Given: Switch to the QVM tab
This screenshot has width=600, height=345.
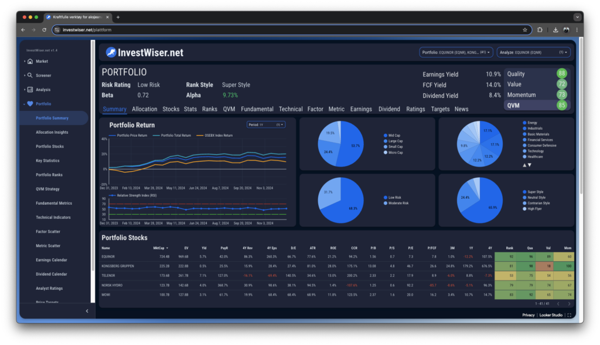Looking at the screenshot, I should [x=229, y=109].
